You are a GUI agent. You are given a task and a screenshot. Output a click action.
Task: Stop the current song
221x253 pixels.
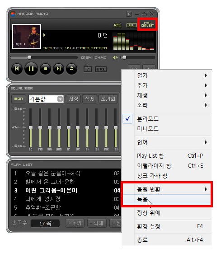[x=46, y=69]
